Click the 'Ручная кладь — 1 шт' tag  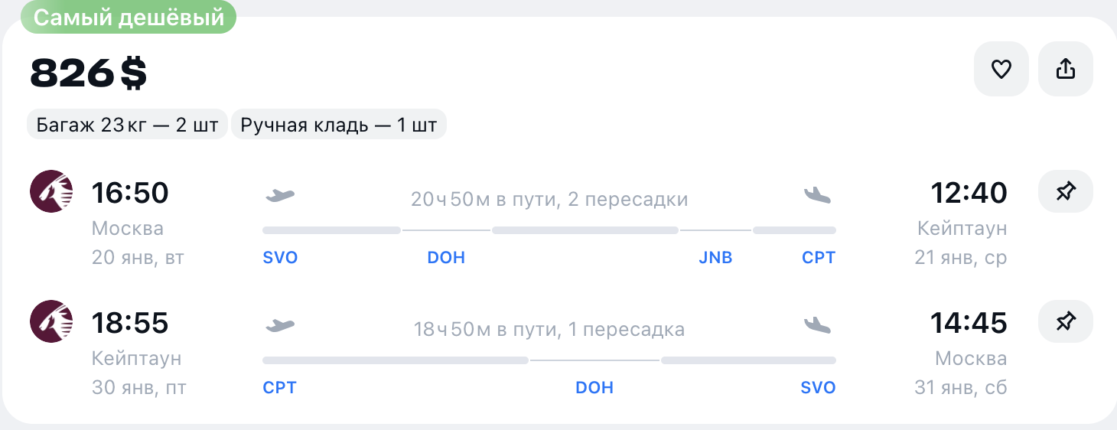click(x=338, y=125)
